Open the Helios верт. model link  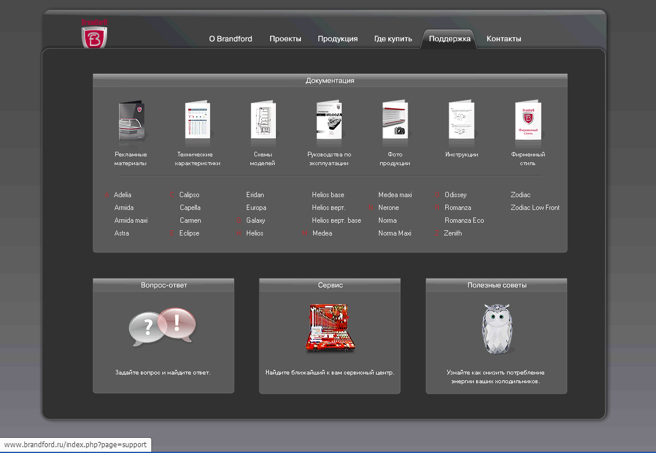click(328, 208)
